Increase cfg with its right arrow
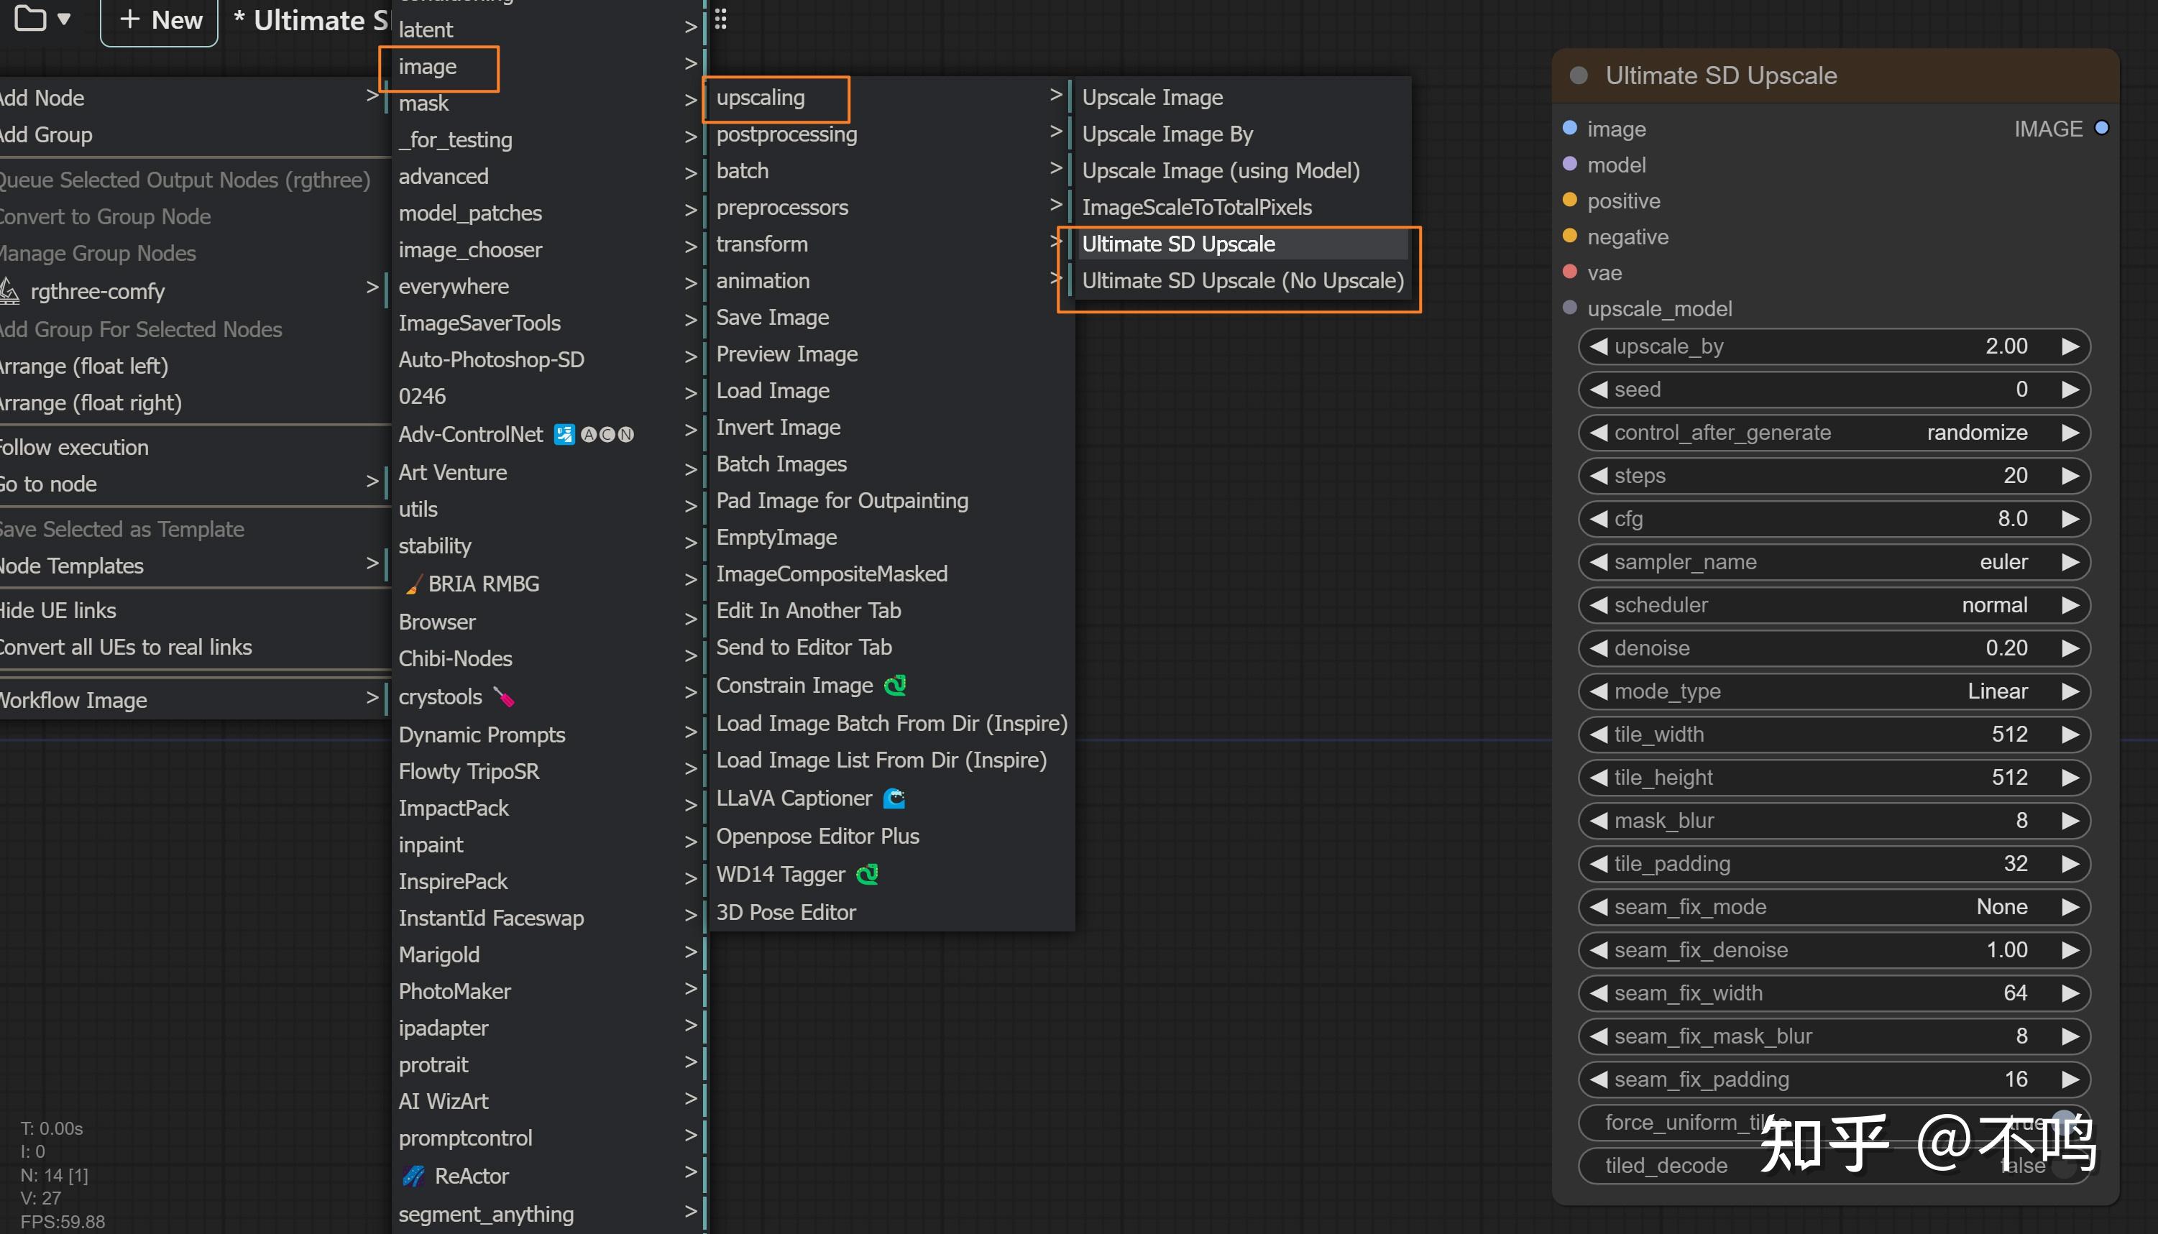Viewport: 2158px width, 1234px height. point(2070,519)
